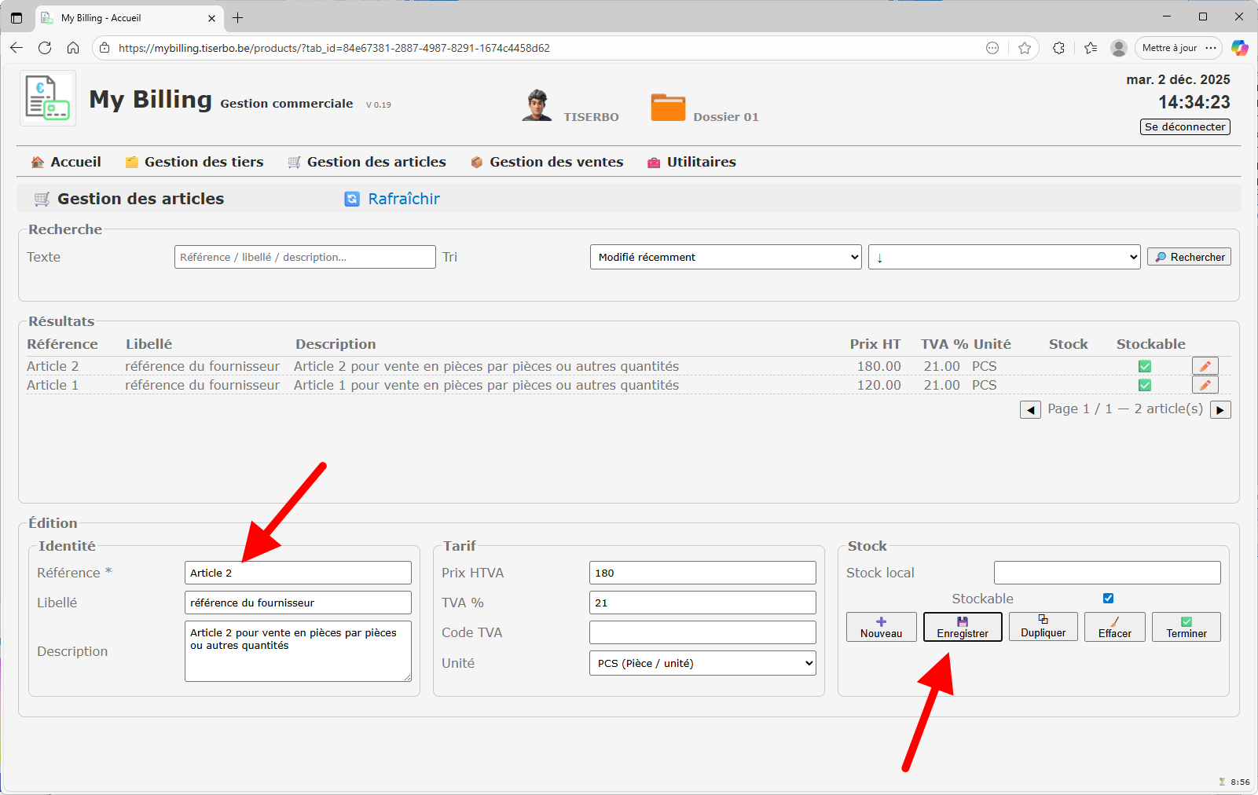Go to the previous results page arrow
This screenshot has height=795, width=1258.
(x=1030, y=409)
